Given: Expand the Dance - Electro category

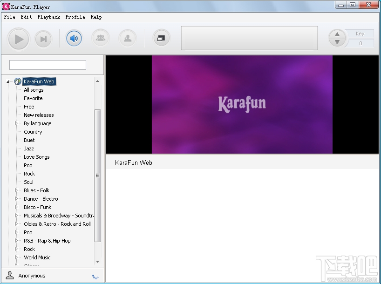Looking at the screenshot, I should coord(17,199).
